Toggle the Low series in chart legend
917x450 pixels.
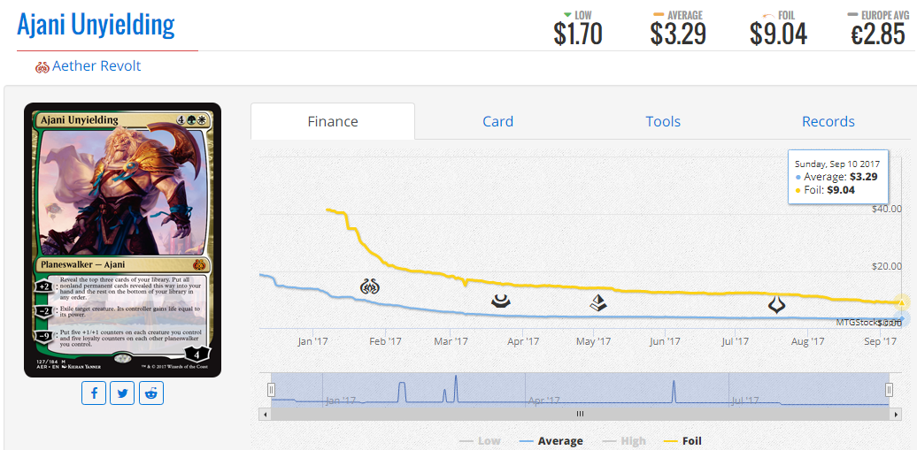pyautogui.click(x=480, y=440)
